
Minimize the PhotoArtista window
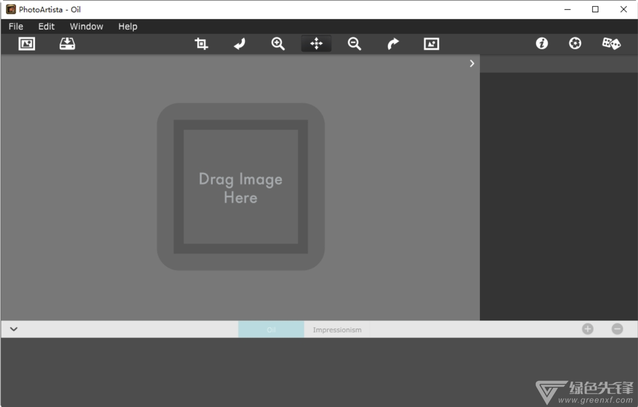click(567, 9)
